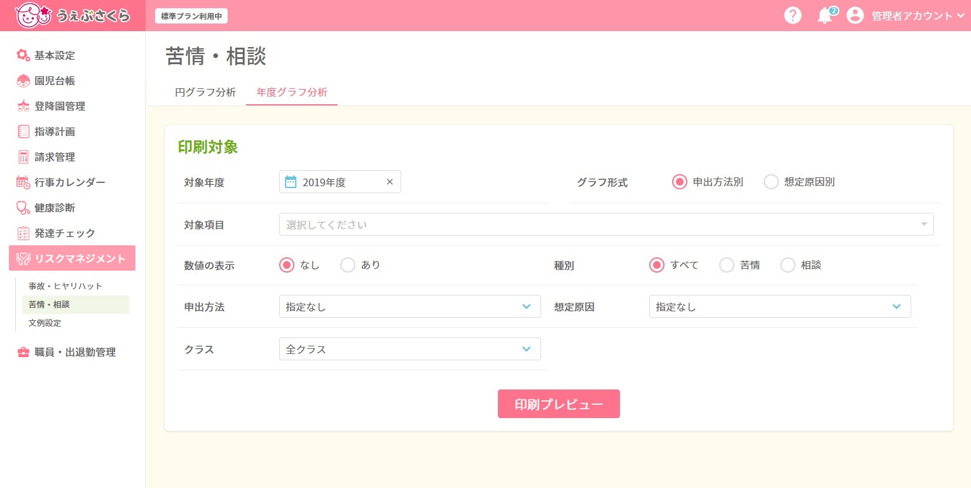
Task: Click the 標準プラン利用中 badge
Action: pos(191,17)
